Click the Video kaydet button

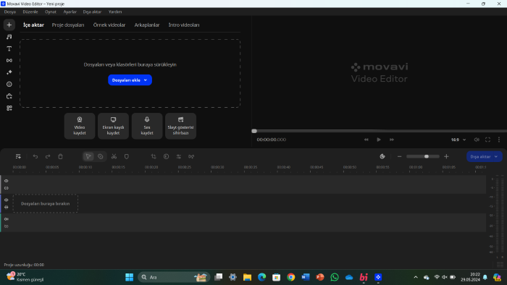(x=80, y=126)
